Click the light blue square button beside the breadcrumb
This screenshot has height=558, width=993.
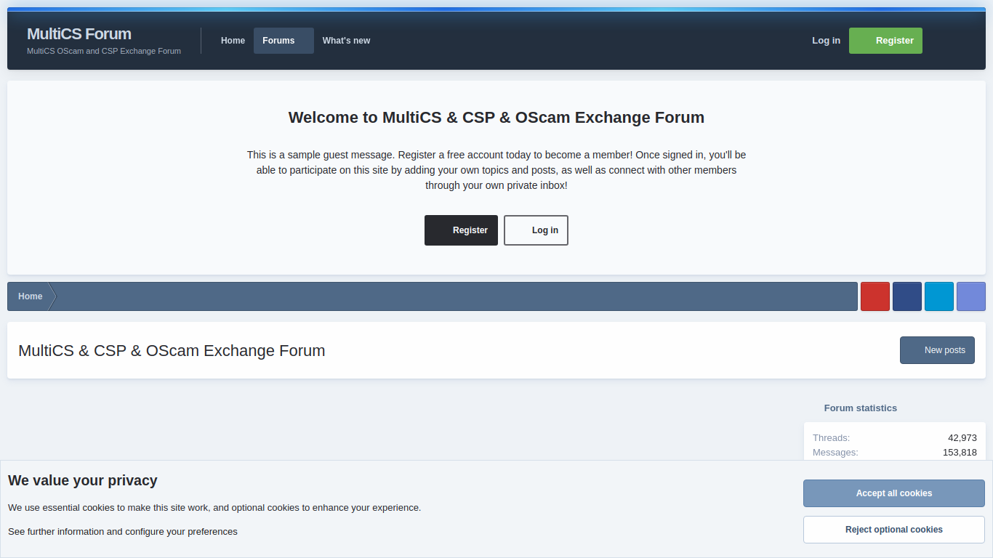(x=939, y=296)
